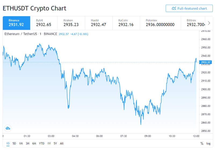
Task: Click the TradingView cloud logo icon
Action: click(x=8, y=128)
